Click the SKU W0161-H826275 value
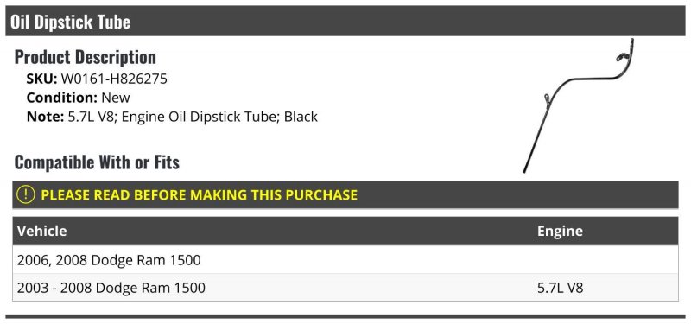 [x=114, y=79]
